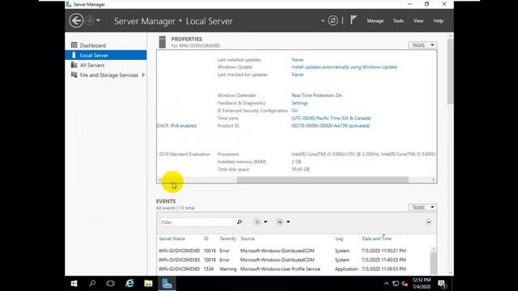Viewport: 518px width, 291px height.
Task: Open the Manage menu
Action: pos(376,21)
